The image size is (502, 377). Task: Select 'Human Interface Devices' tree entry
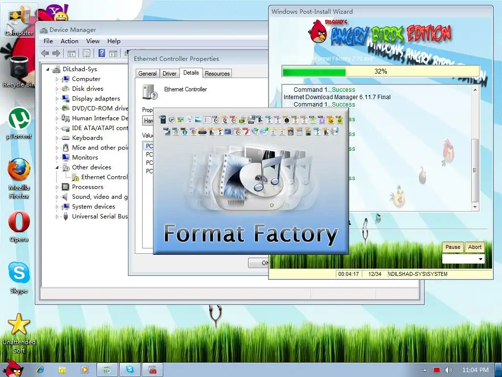coord(100,118)
